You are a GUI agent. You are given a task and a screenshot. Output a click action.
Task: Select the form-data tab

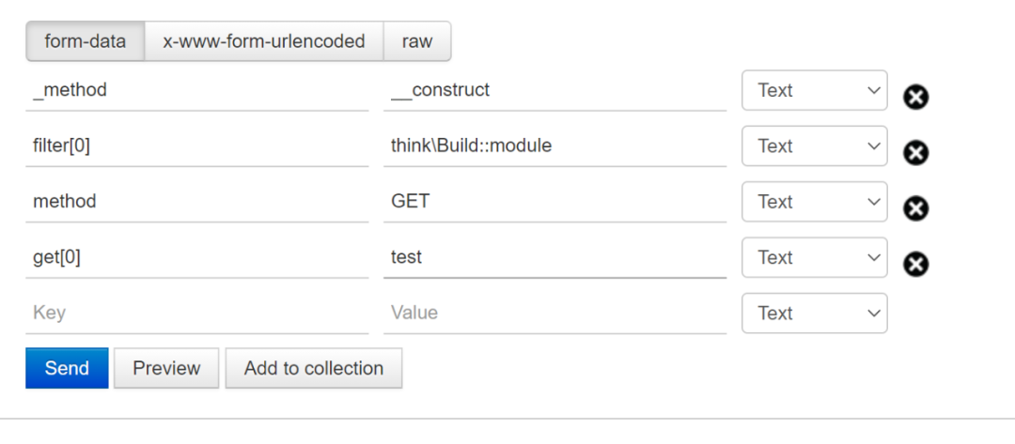pos(85,41)
